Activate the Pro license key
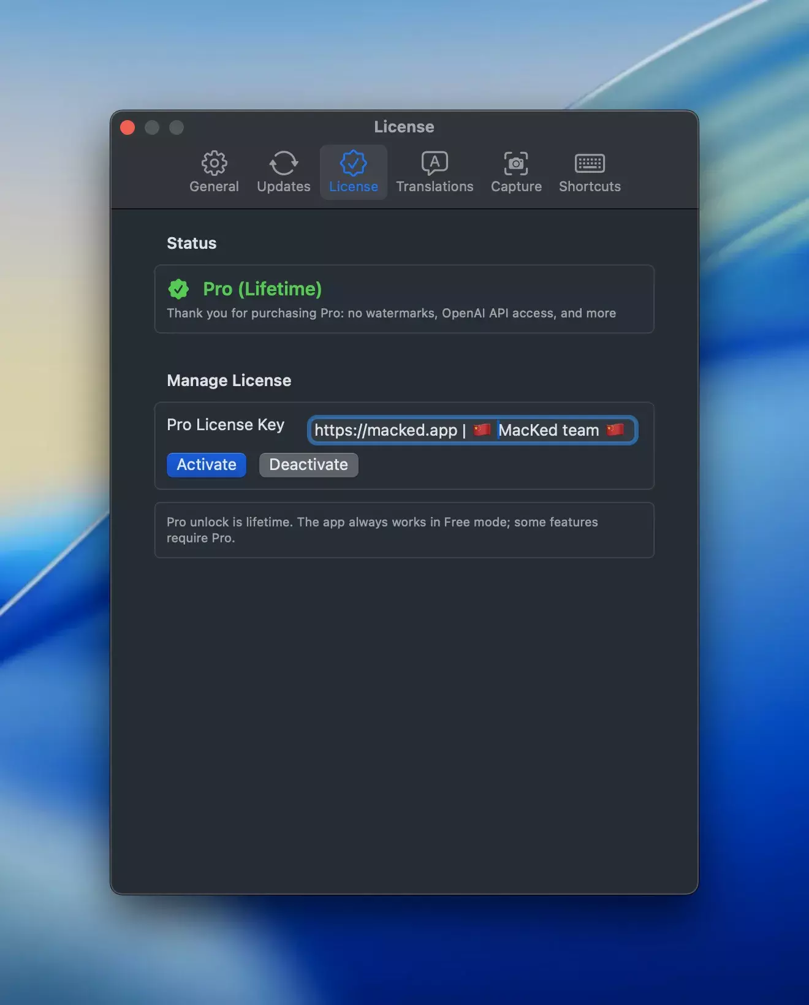Image resolution: width=809 pixels, height=1005 pixels. point(207,465)
